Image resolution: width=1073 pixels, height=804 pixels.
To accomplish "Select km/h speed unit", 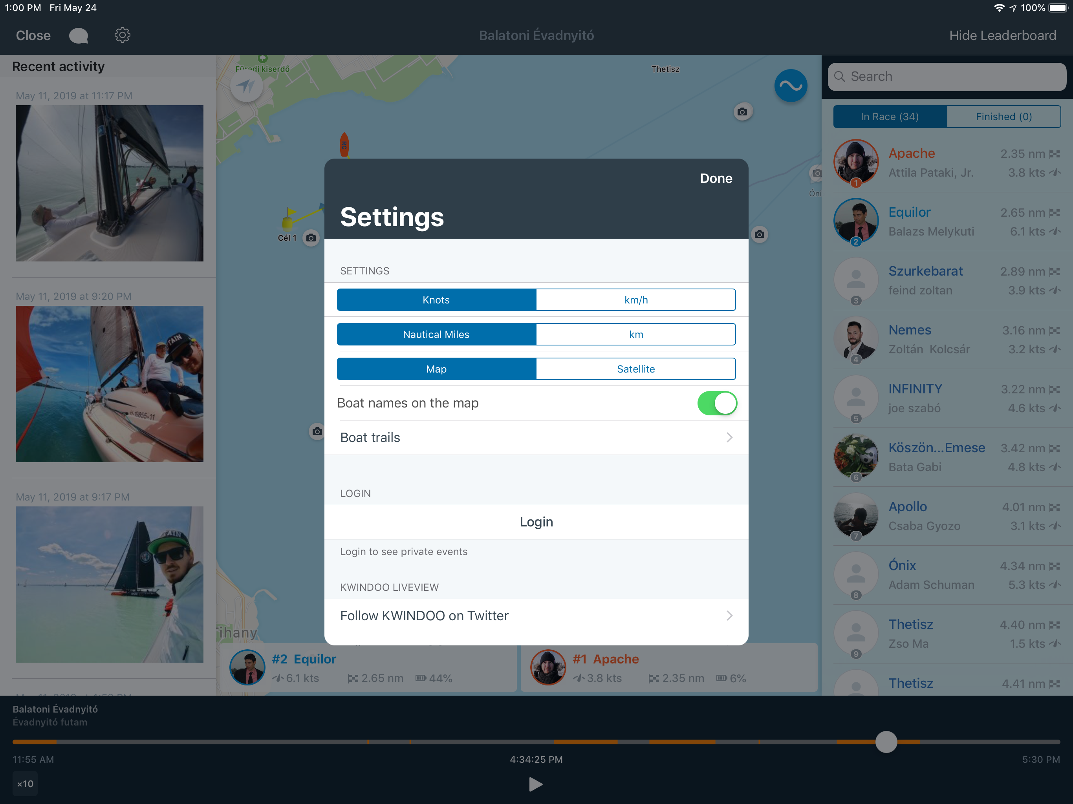I will 636,300.
